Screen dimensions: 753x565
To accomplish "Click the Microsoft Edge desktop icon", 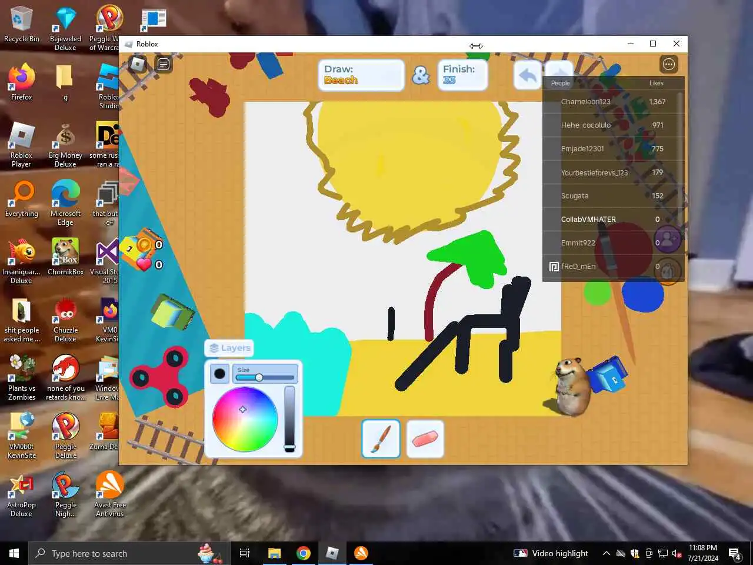I will tap(65, 203).
